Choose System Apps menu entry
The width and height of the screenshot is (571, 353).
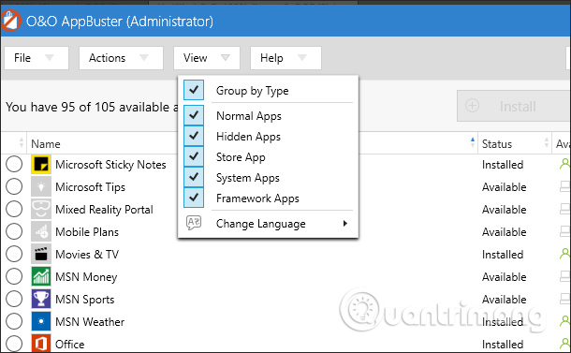click(x=268, y=178)
